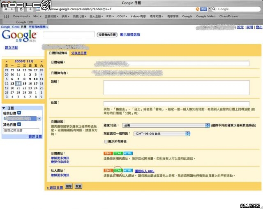Click the 登出 sign out link
This screenshot has height=209, width=263.
259,27
